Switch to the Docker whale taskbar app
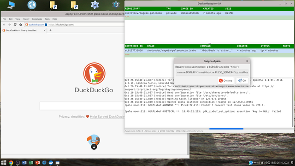This screenshot has width=295, height=166. click(x=51, y=163)
